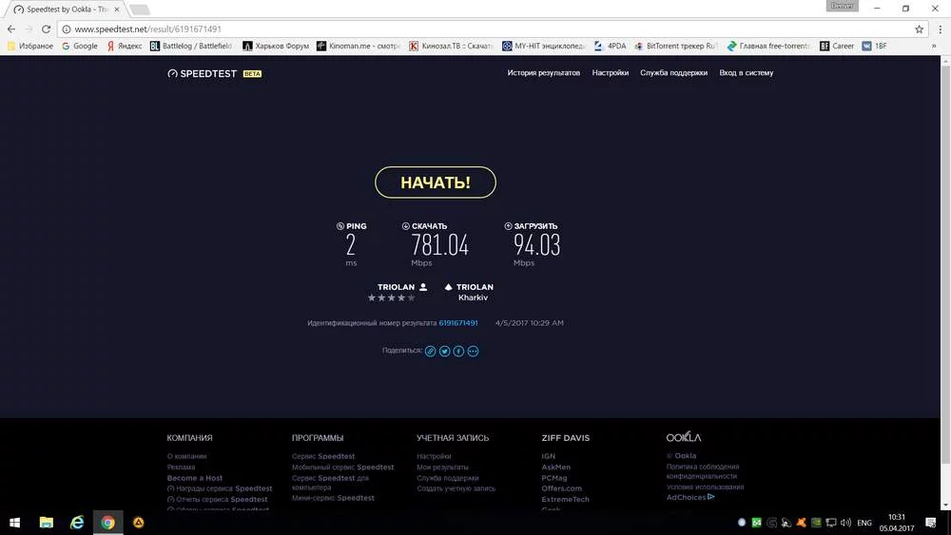Open the Kinoman.me bookmark
The width and height of the screenshot is (951, 535).
click(x=359, y=46)
